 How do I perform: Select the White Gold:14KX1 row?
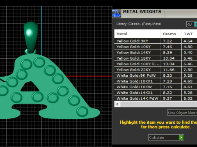(156, 93)
